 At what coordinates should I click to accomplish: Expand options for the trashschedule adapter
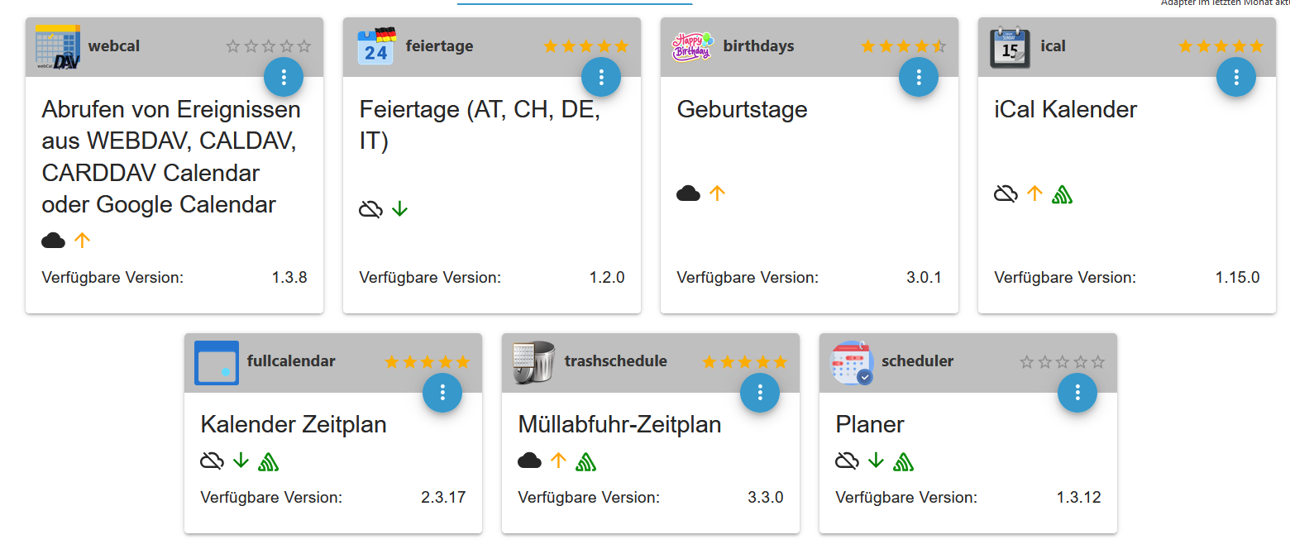coord(760,393)
